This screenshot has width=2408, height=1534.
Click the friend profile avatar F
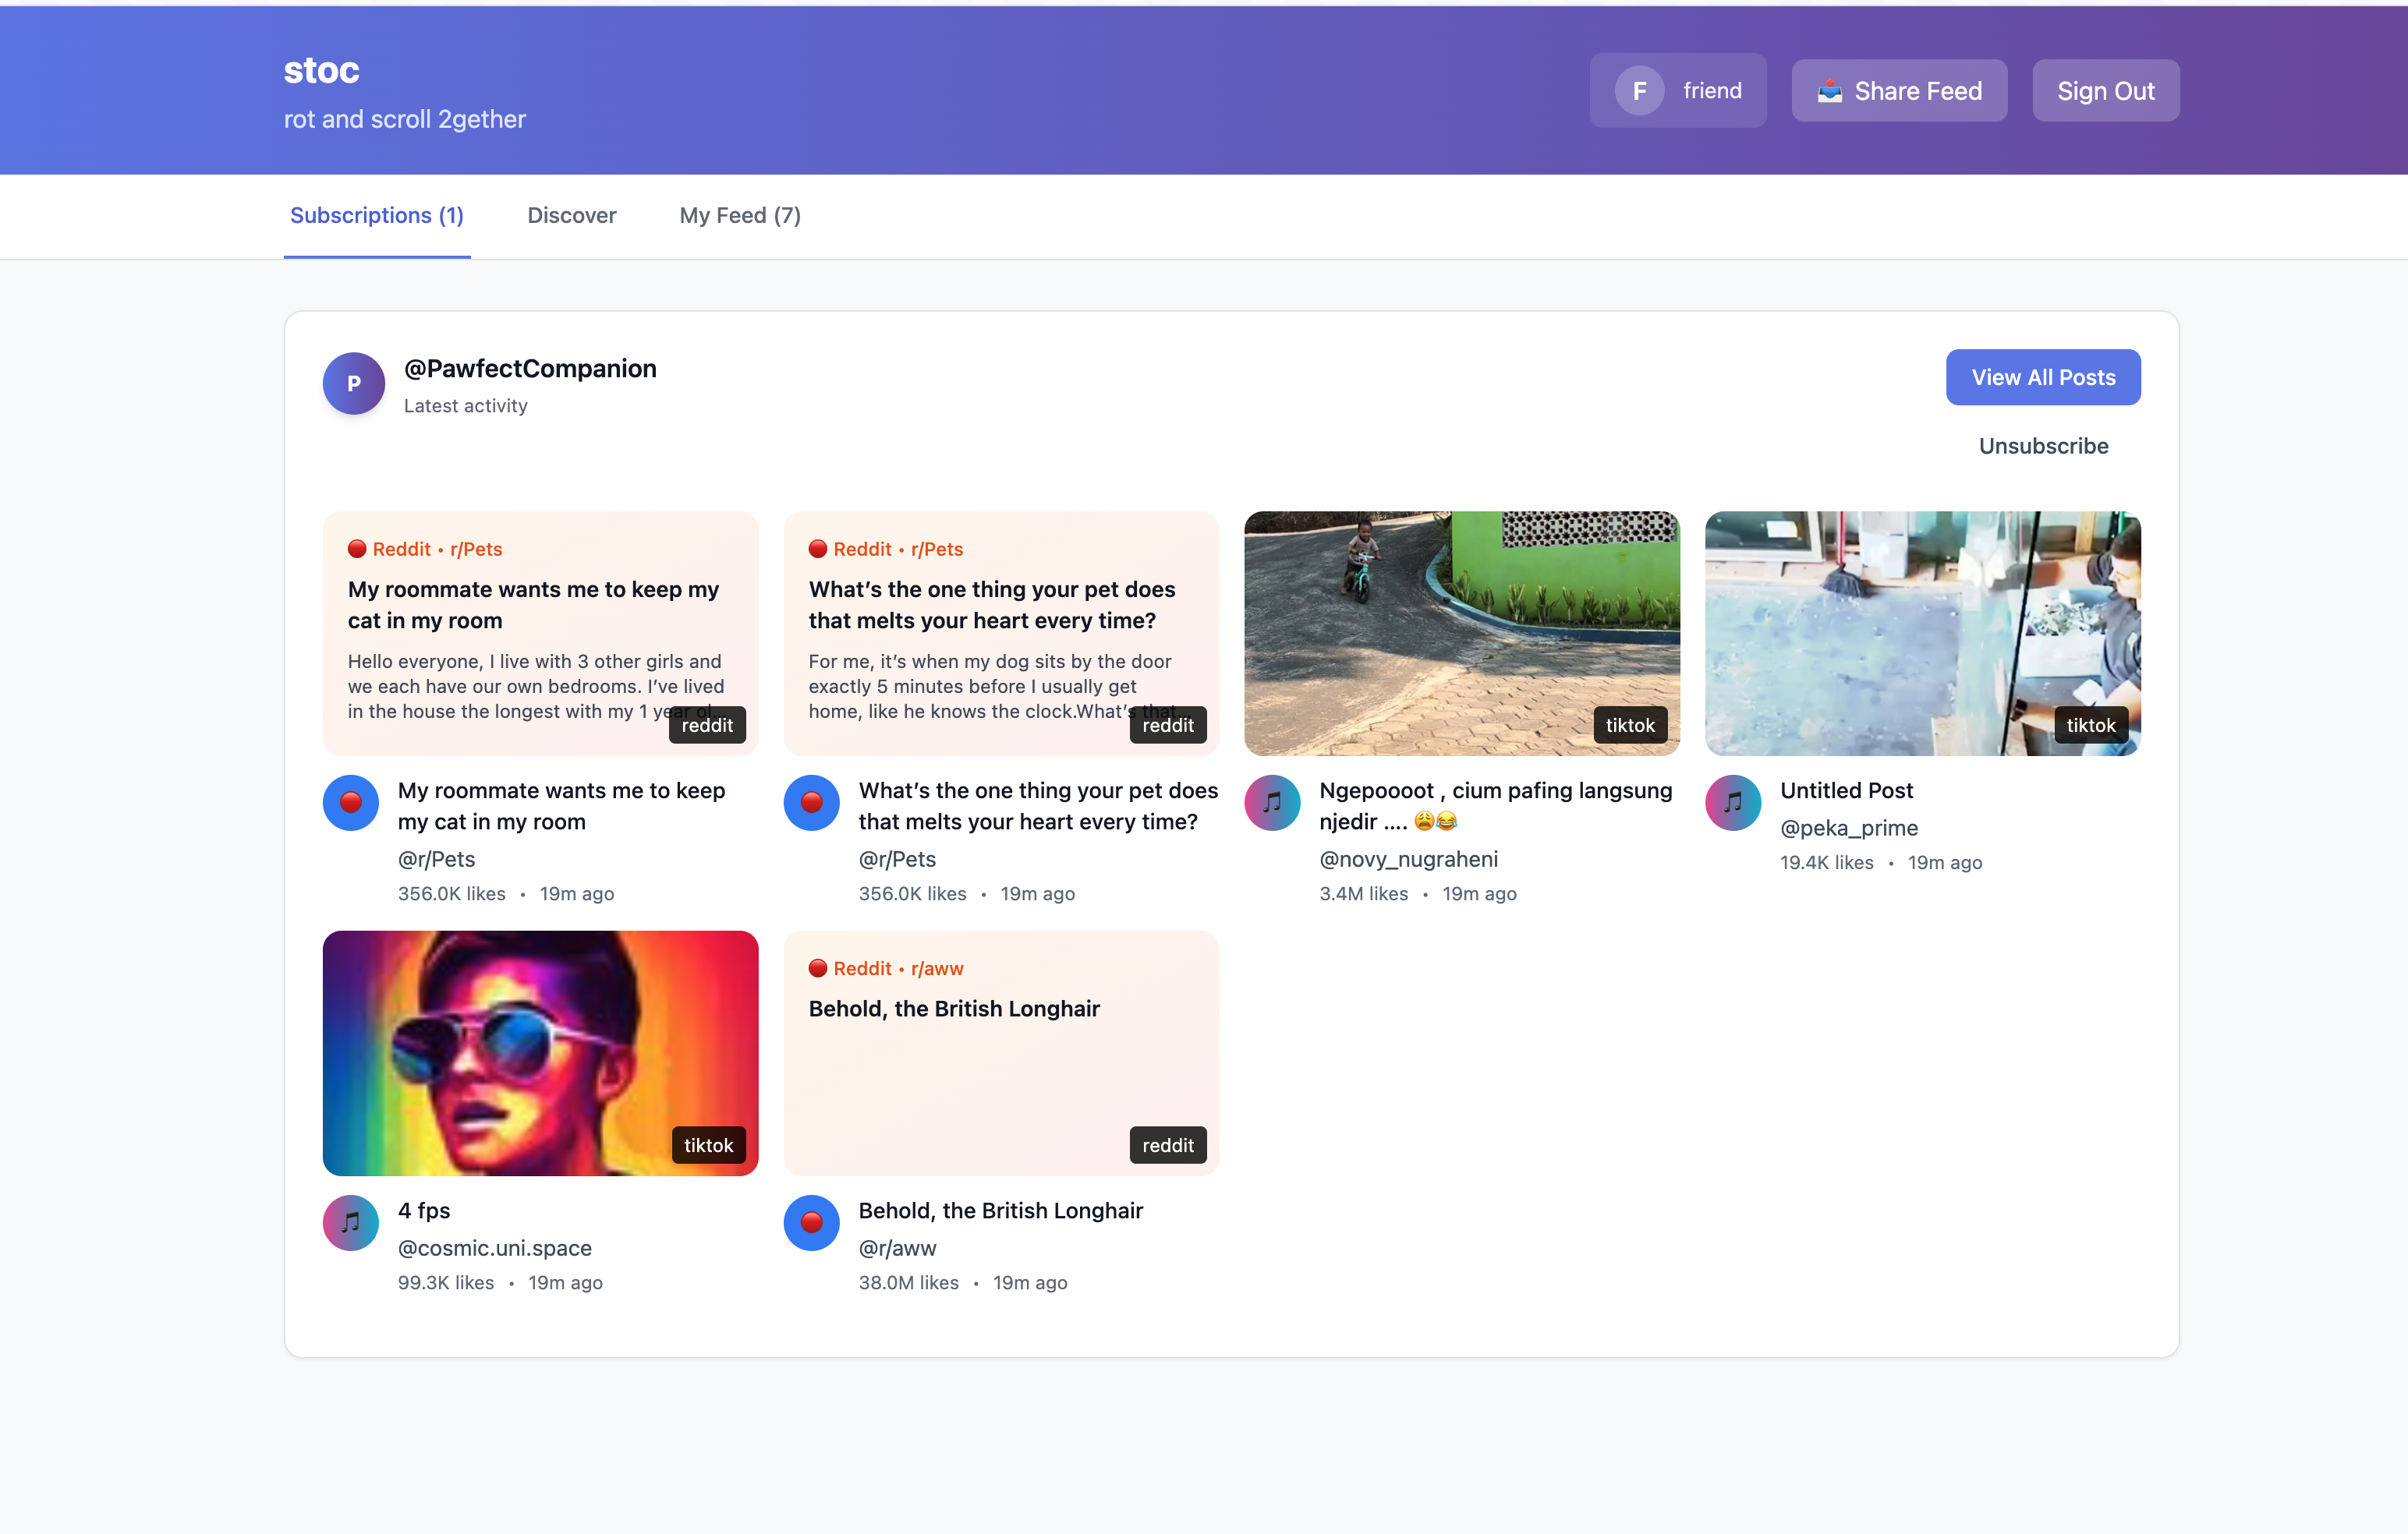point(1639,91)
